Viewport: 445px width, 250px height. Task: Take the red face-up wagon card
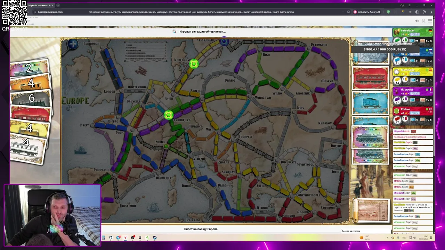370,78
